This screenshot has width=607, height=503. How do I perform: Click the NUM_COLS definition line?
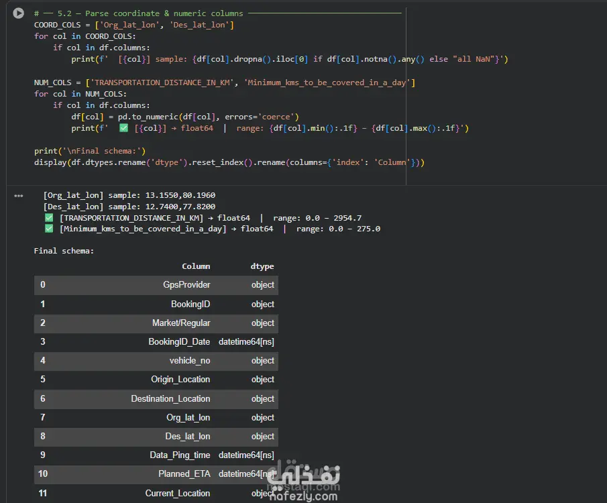225,82
